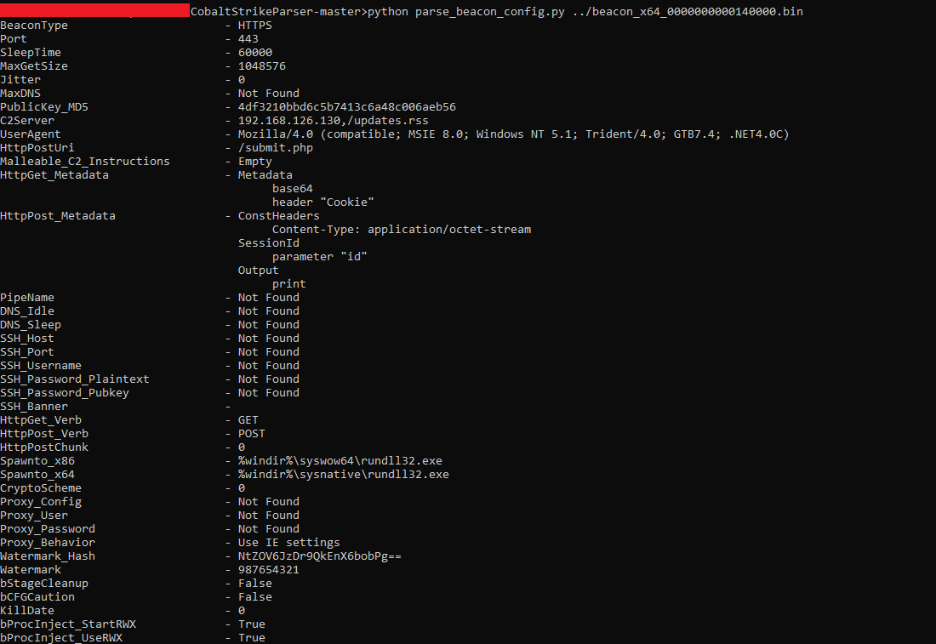Click the parameter "id" line
Image resolution: width=936 pixels, height=644 pixels.
click(320, 257)
